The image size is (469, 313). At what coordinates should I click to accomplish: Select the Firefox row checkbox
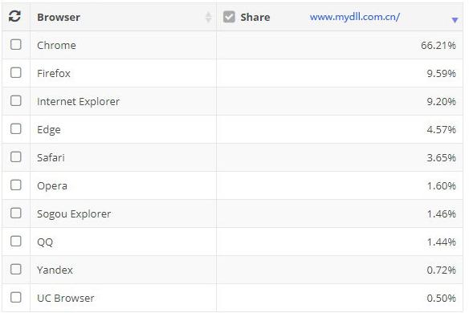click(x=16, y=73)
